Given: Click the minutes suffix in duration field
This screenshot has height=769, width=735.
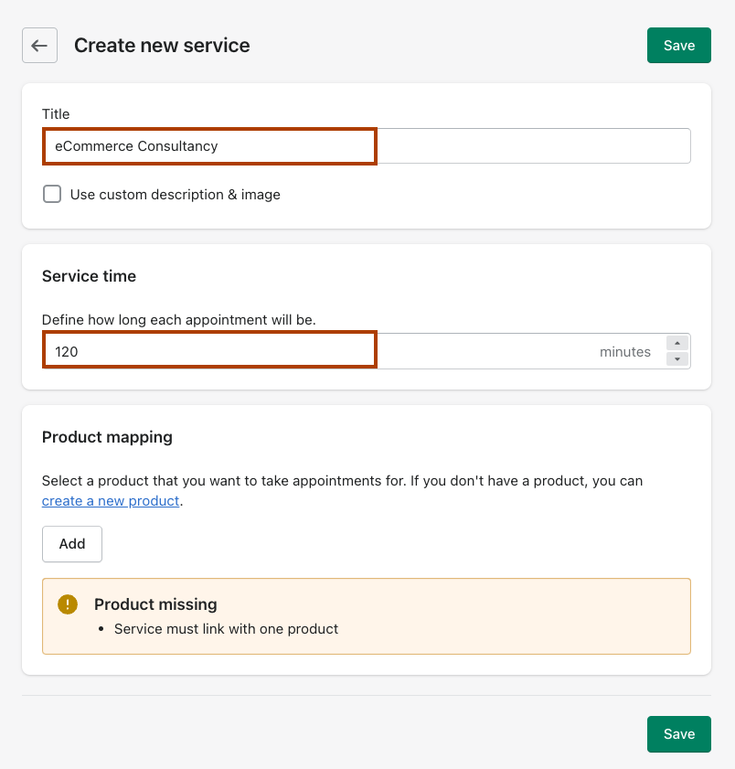Looking at the screenshot, I should 625,352.
